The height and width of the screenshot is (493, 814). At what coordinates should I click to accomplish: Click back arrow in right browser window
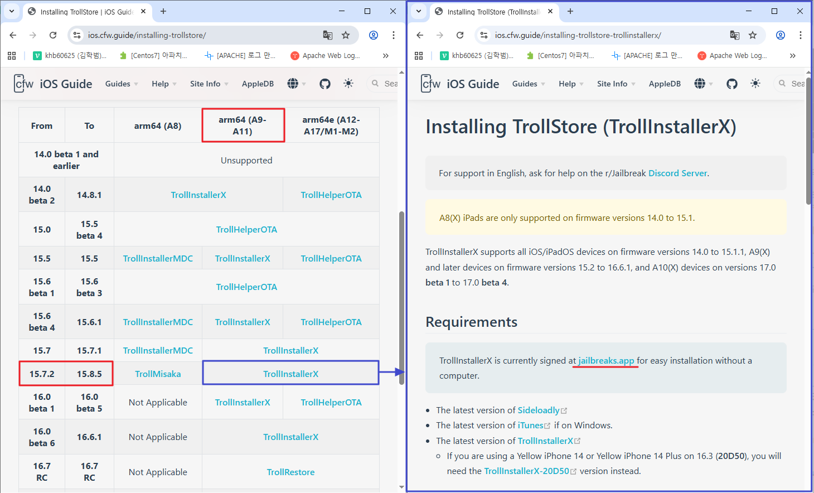coord(420,35)
